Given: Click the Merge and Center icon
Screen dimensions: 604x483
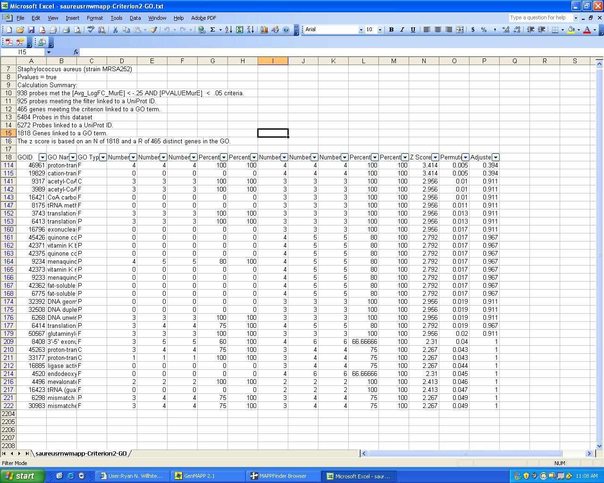Looking at the screenshot, I should click(x=460, y=30).
